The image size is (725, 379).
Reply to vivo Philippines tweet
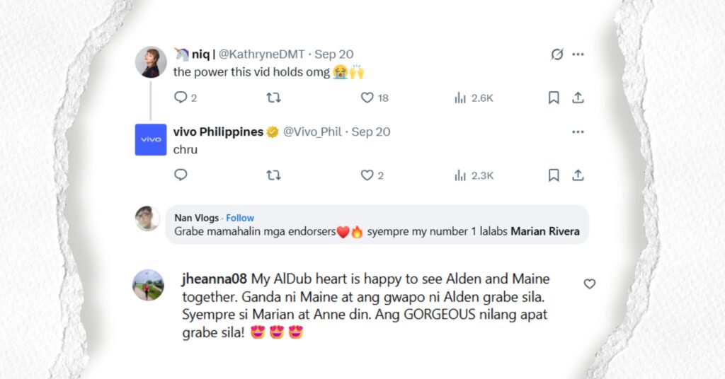click(181, 175)
